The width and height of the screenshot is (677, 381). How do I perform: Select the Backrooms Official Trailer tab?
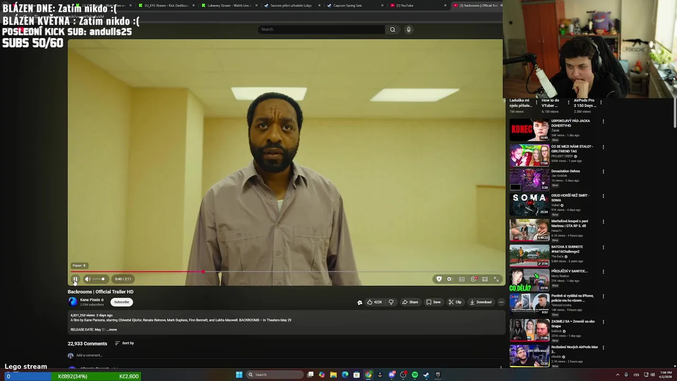coord(476,5)
